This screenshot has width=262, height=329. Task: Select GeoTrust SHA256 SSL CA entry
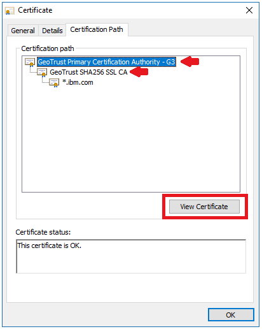click(88, 72)
